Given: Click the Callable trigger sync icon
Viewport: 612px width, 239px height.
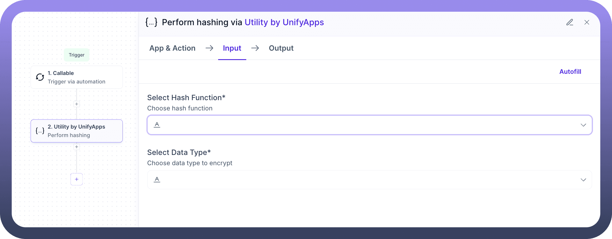Looking at the screenshot, I should tap(40, 77).
